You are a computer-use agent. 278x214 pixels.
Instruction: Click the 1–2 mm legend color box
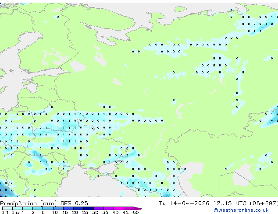coord(28,208)
